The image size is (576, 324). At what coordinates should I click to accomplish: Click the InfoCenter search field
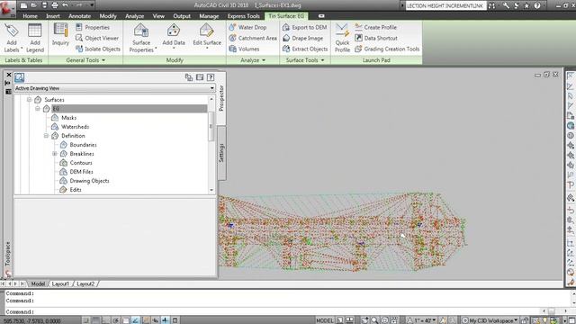point(446,5)
